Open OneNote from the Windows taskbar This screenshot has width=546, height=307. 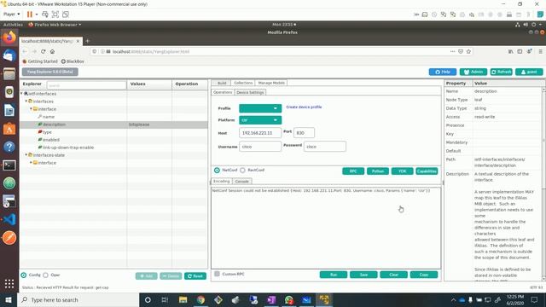click(x=271, y=299)
